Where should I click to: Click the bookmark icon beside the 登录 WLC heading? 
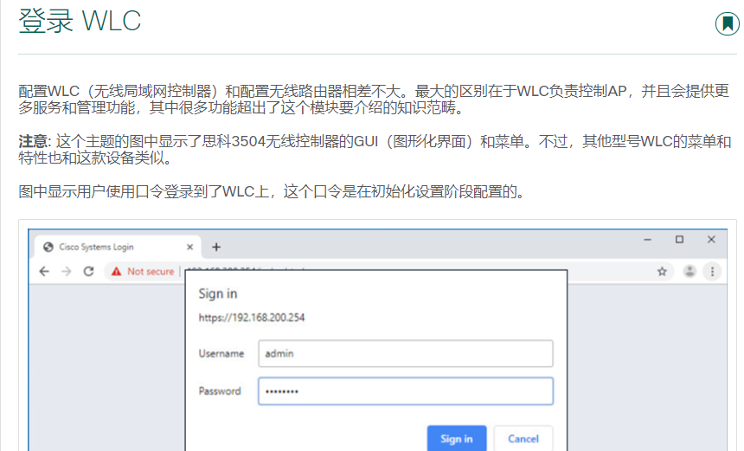(x=727, y=23)
